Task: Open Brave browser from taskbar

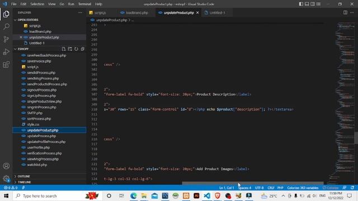Action: [218, 196]
